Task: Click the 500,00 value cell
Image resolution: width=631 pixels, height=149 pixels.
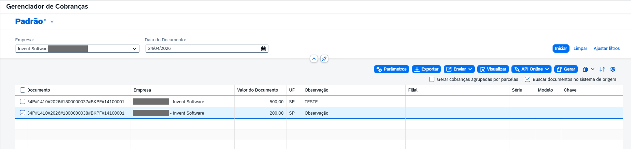Action: (x=260, y=102)
